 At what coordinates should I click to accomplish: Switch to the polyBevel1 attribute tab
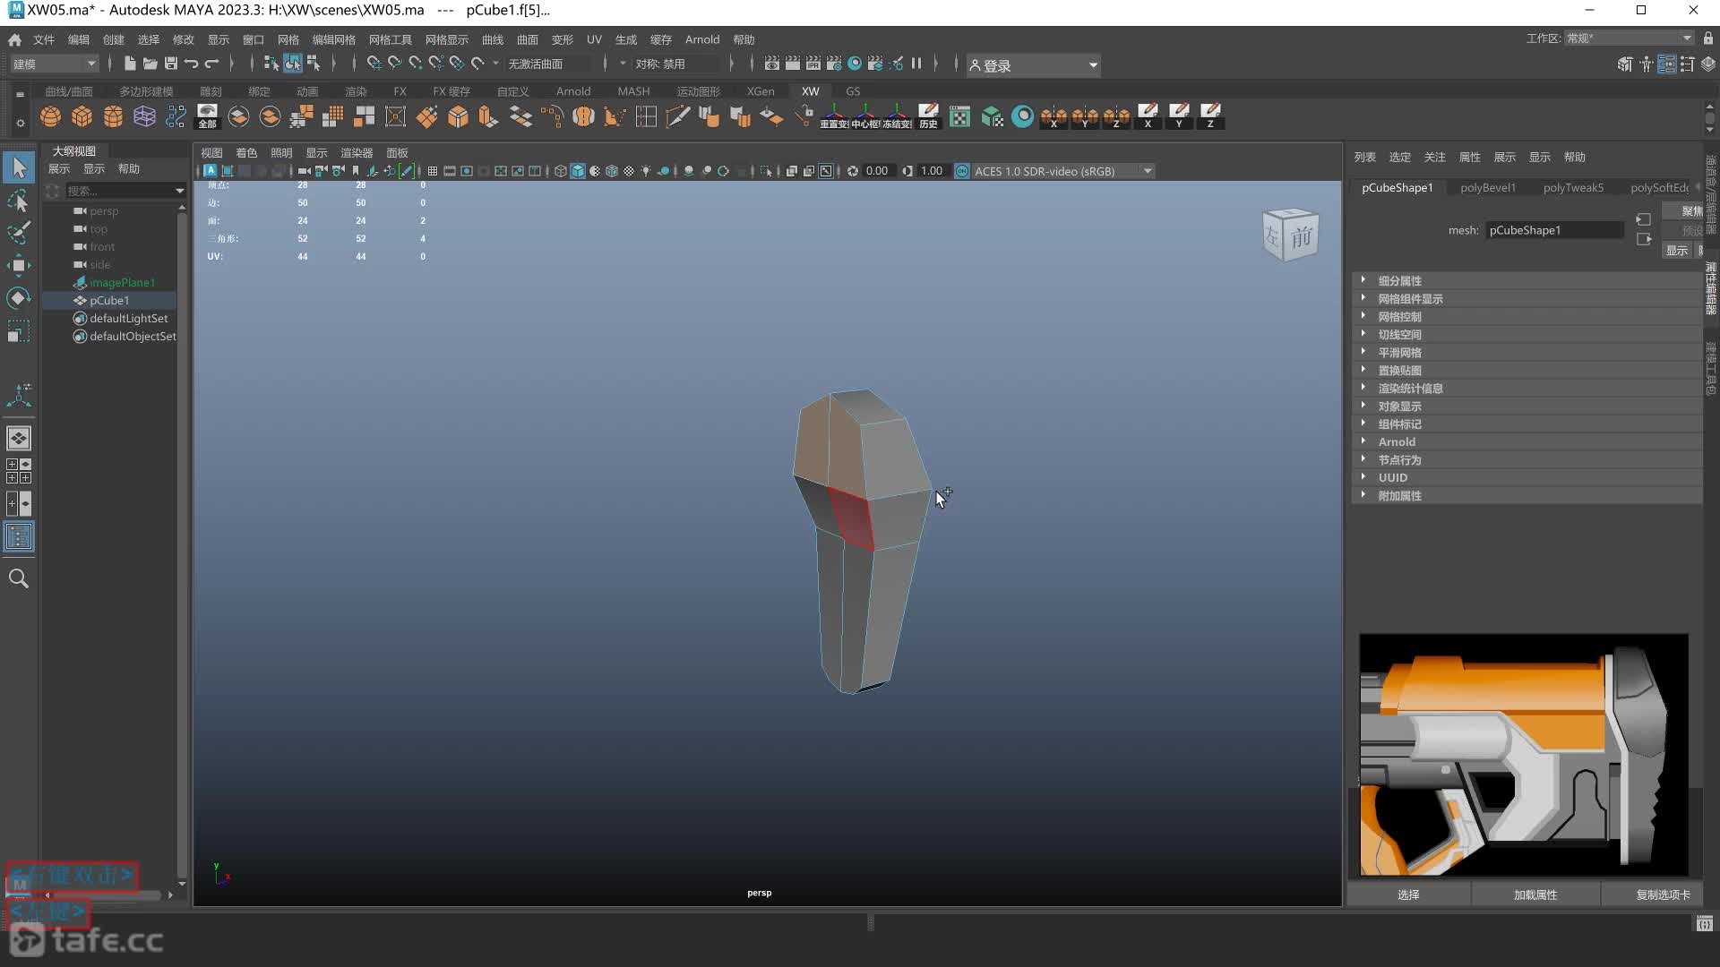tap(1488, 187)
